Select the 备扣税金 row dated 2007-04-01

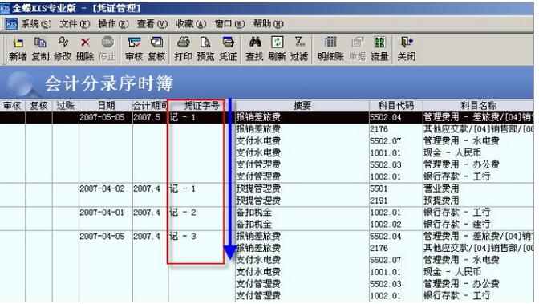point(266,213)
